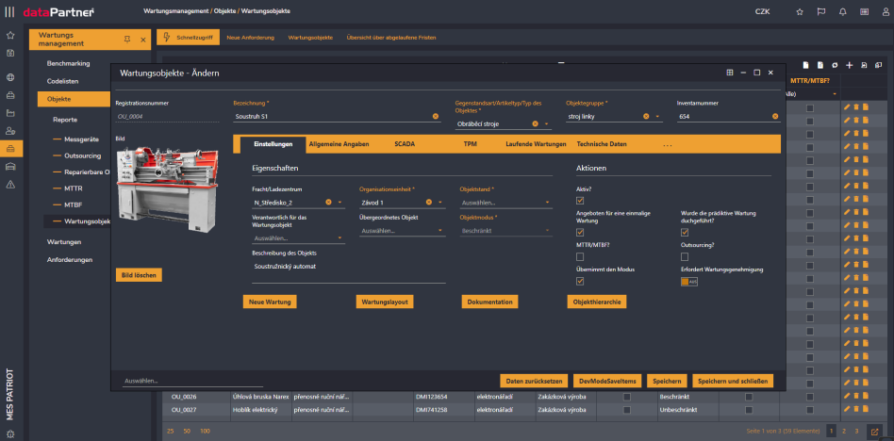Open the notifications bell icon
The height and width of the screenshot is (441, 894).
click(842, 11)
